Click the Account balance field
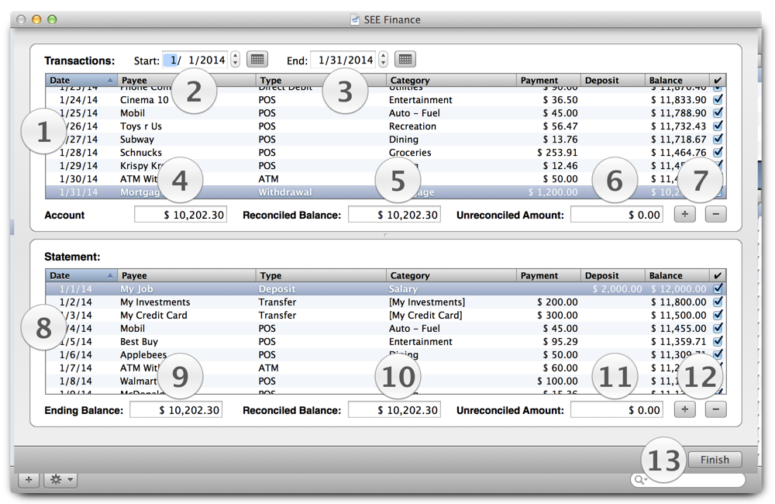 pyautogui.click(x=181, y=215)
